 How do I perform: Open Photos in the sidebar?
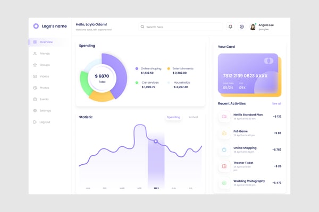pos(44,88)
